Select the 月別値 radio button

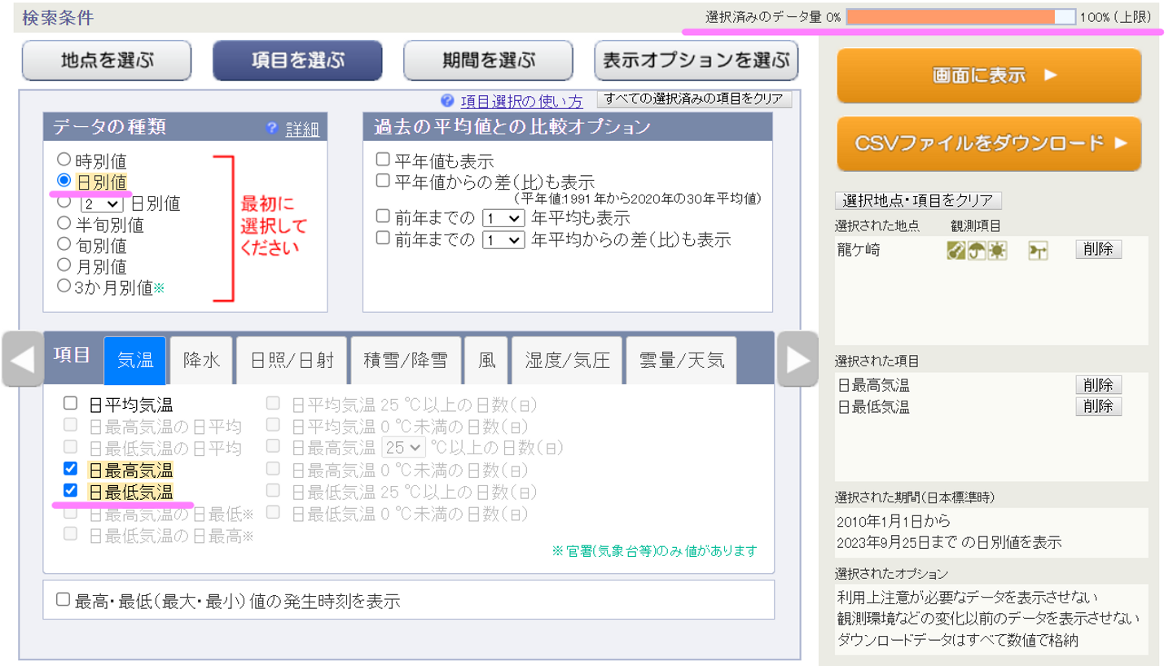point(64,265)
